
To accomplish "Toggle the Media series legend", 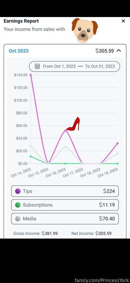I will [x=65, y=219].
